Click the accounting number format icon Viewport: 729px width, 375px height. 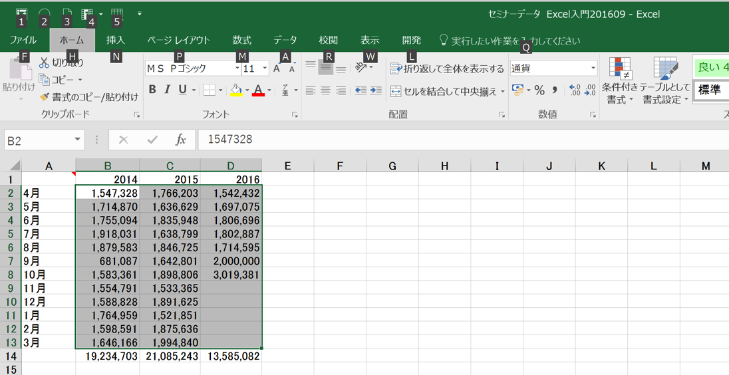[x=517, y=90]
